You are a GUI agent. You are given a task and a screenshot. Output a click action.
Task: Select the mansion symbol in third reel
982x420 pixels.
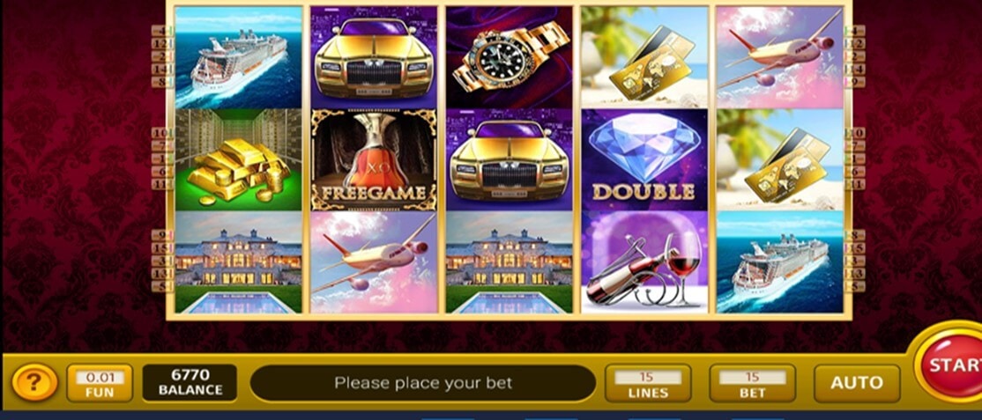point(510,262)
